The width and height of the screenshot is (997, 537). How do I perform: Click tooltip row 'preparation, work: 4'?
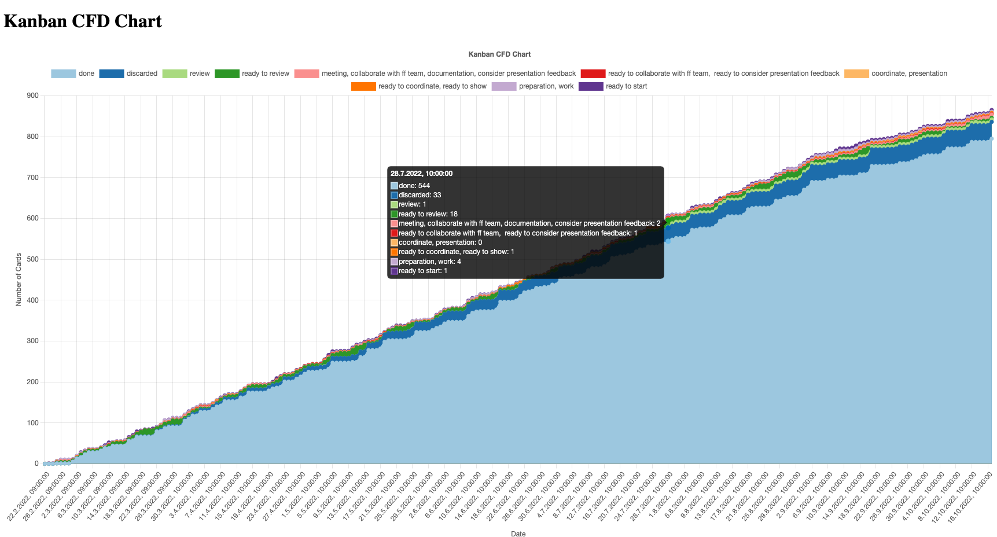pos(426,262)
